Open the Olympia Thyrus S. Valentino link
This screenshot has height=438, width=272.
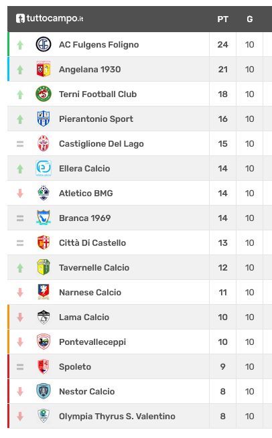117,416
